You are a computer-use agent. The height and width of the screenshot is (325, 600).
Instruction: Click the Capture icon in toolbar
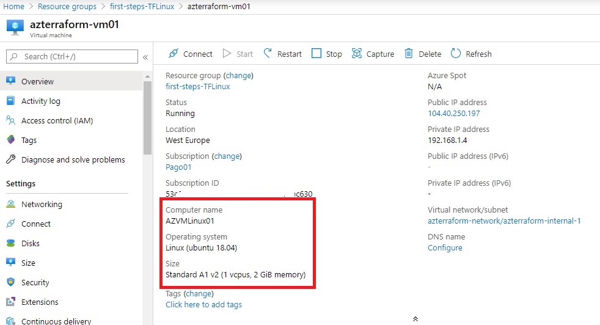click(x=357, y=54)
